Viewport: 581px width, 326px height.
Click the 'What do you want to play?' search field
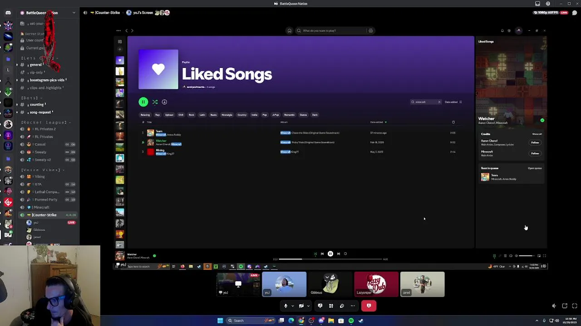click(x=331, y=31)
